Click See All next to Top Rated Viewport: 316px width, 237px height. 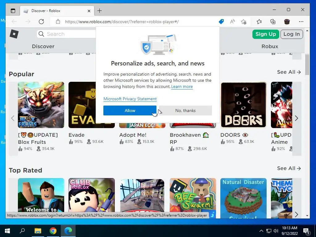[x=289, y=168]
